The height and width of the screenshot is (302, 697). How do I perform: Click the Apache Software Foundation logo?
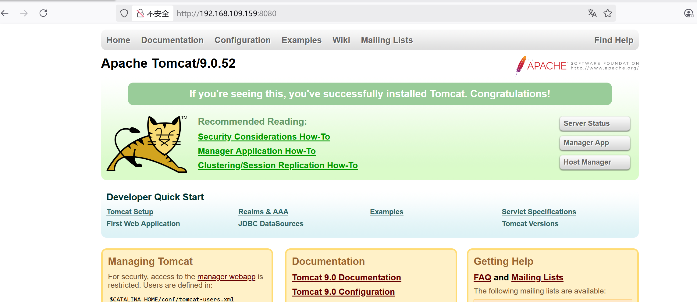click(x=577, y=66)
